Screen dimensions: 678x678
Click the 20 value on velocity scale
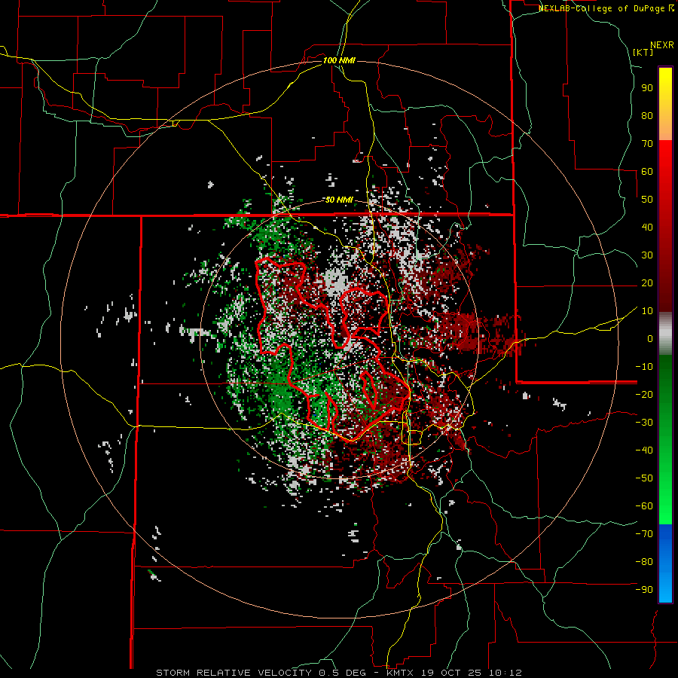[x=647, y=283]
